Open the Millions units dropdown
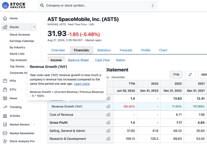Image resolution: width=207 pixels, height=144 pixels. tap(203, 75)
